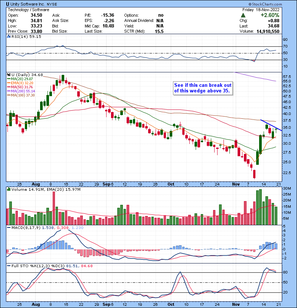Click the 22.5 price axis label
The height and width of the screenshot is (308, 297).
pos(287,173)
